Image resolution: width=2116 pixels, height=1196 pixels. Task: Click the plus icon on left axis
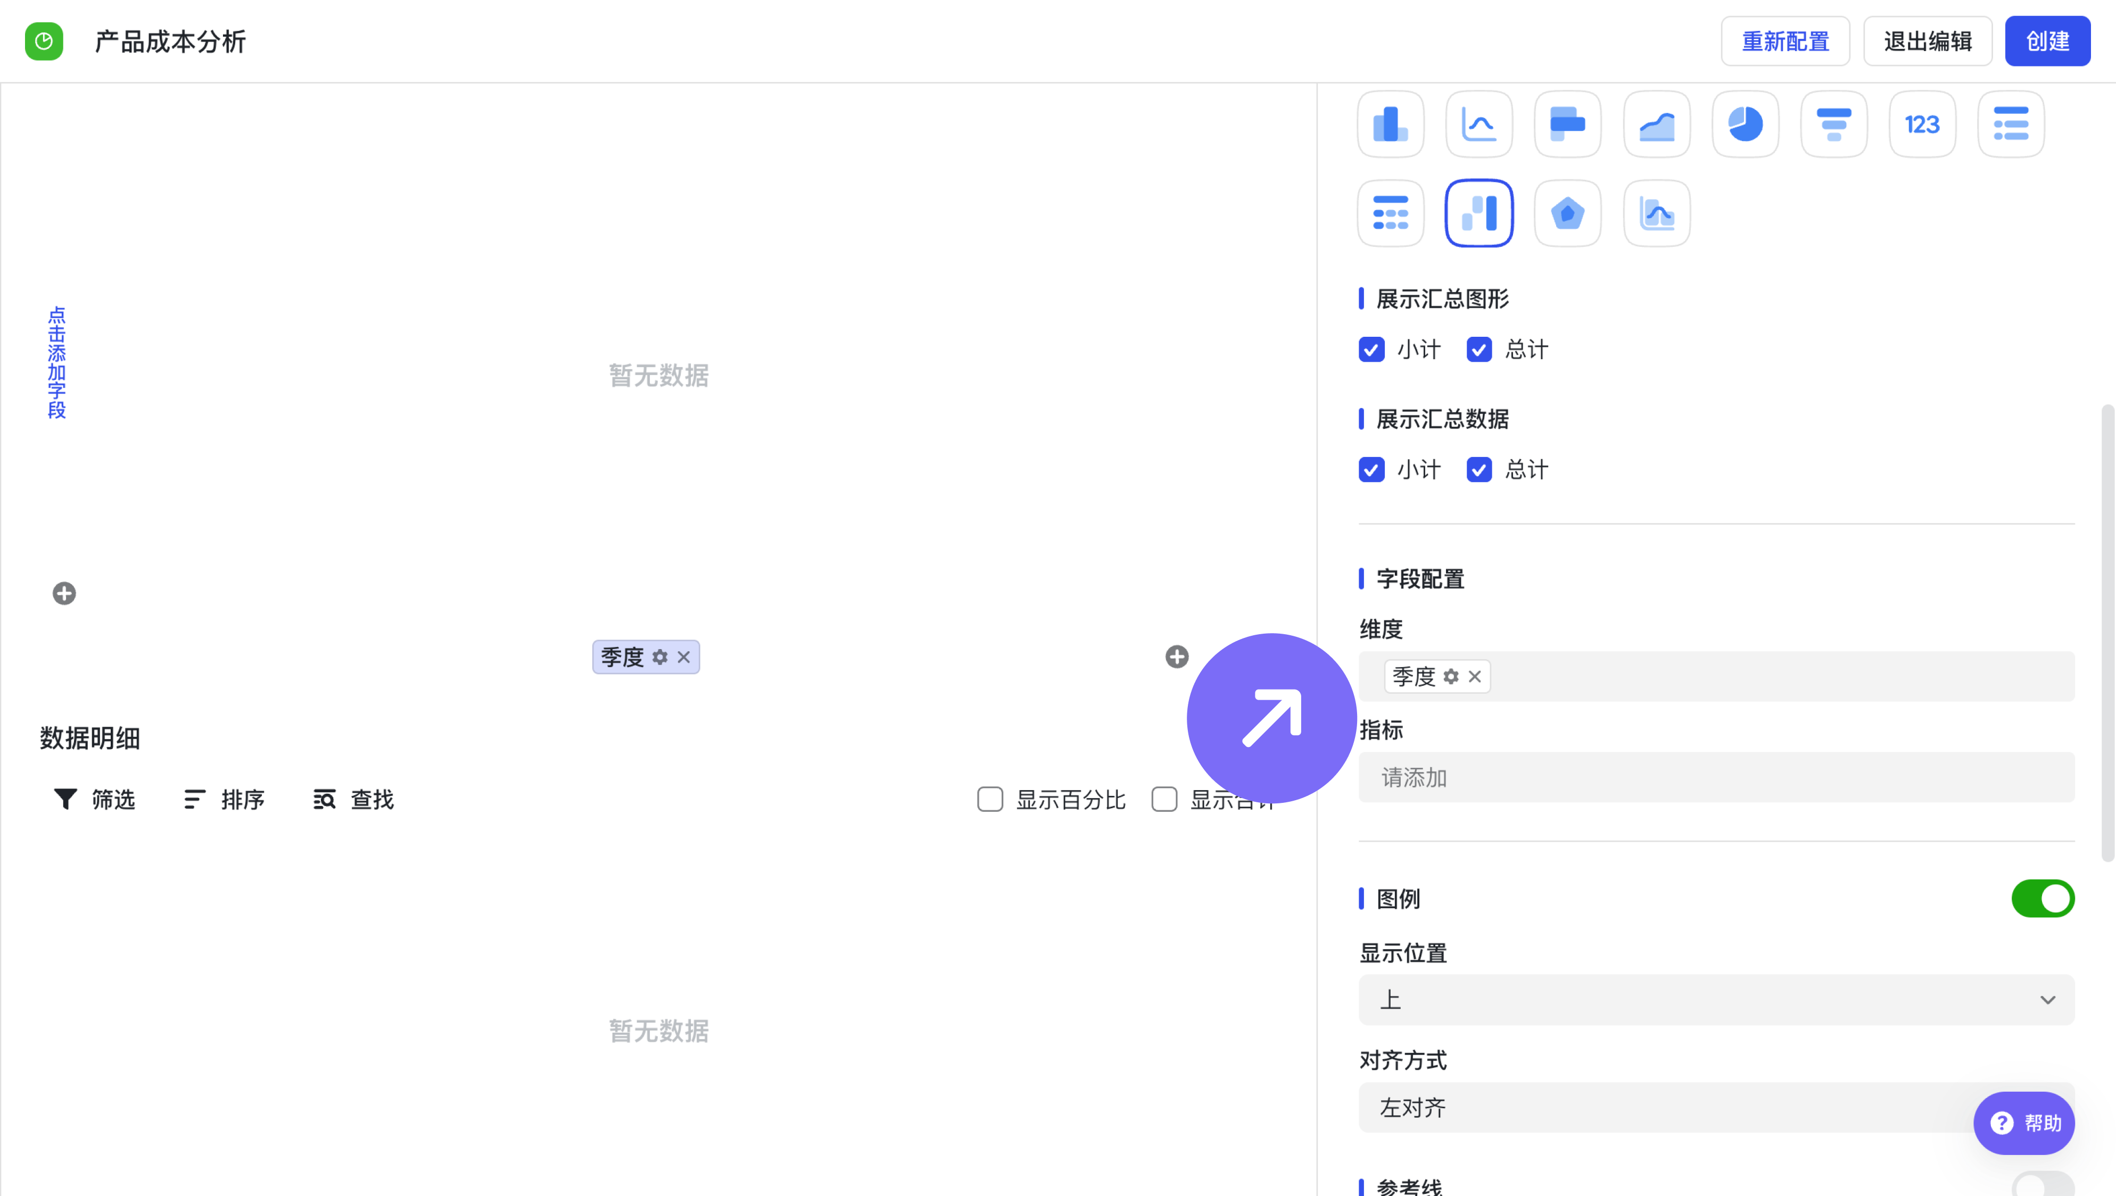coord(64,593)
